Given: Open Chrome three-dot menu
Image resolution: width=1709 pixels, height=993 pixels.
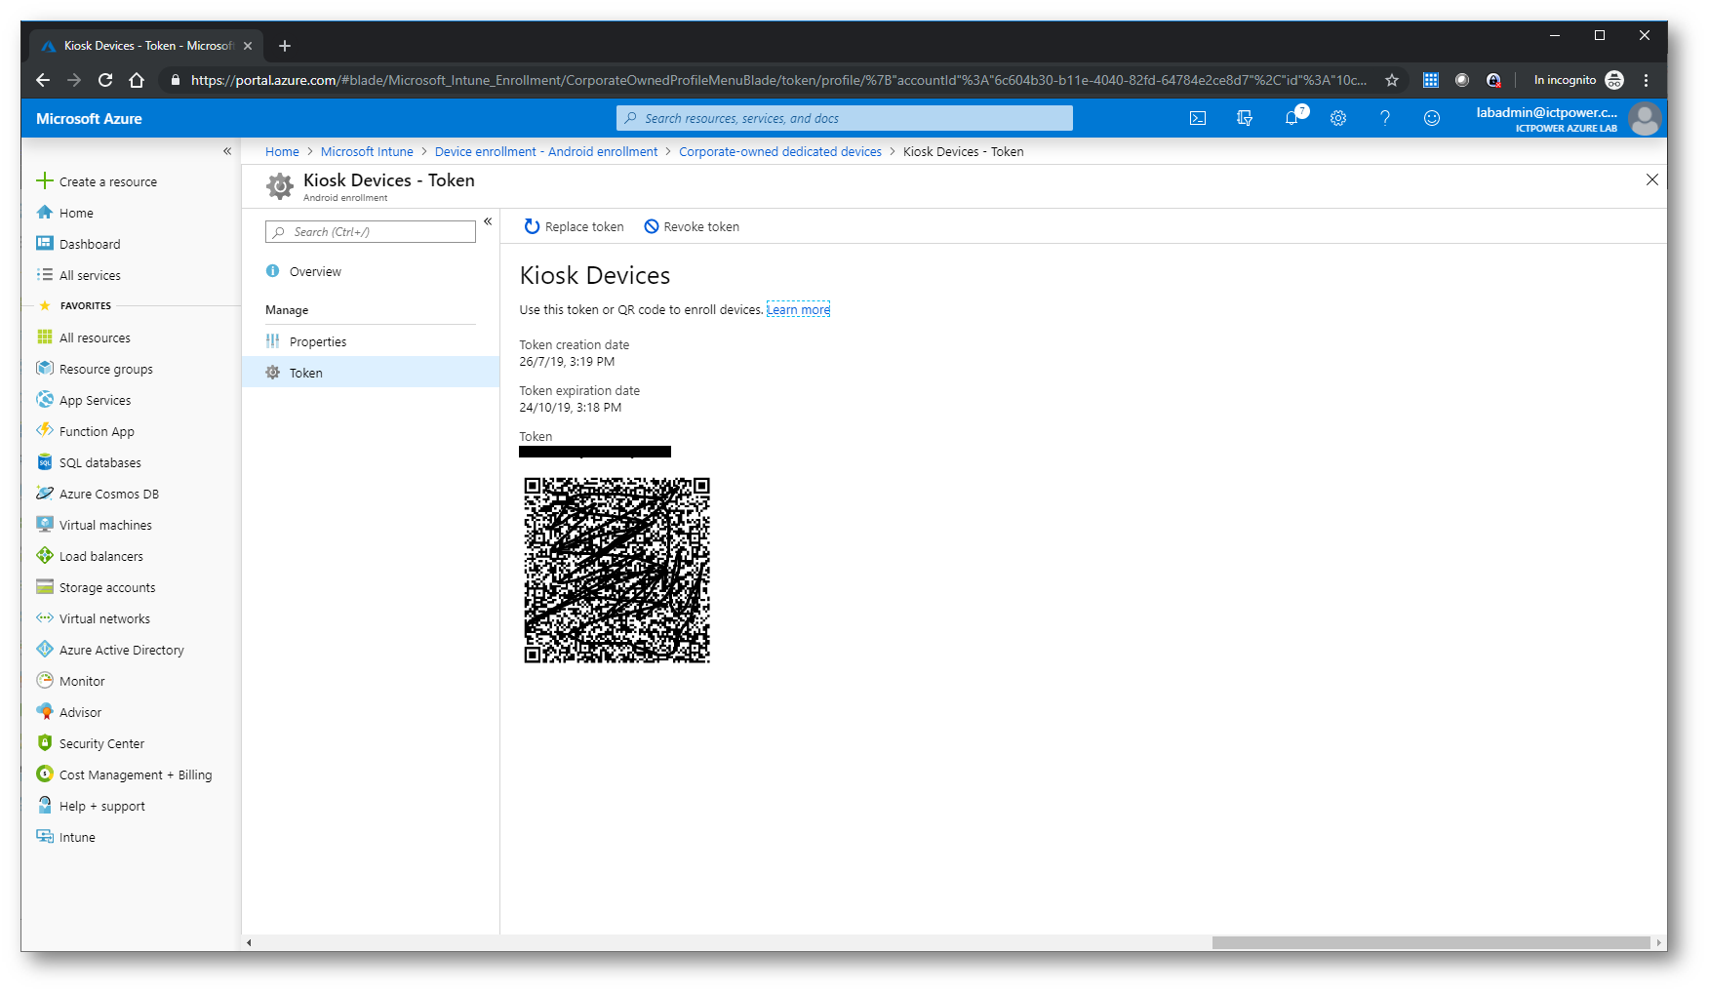Looking at the screenshot, I should pos(1647,80).
